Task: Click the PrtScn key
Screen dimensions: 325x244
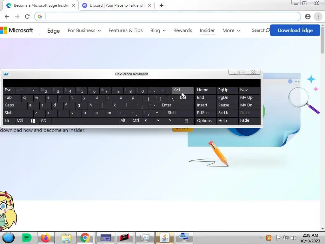Action: pos(206,113)
